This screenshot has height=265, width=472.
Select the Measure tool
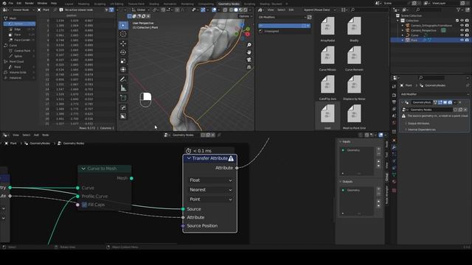tap(123, 88)
